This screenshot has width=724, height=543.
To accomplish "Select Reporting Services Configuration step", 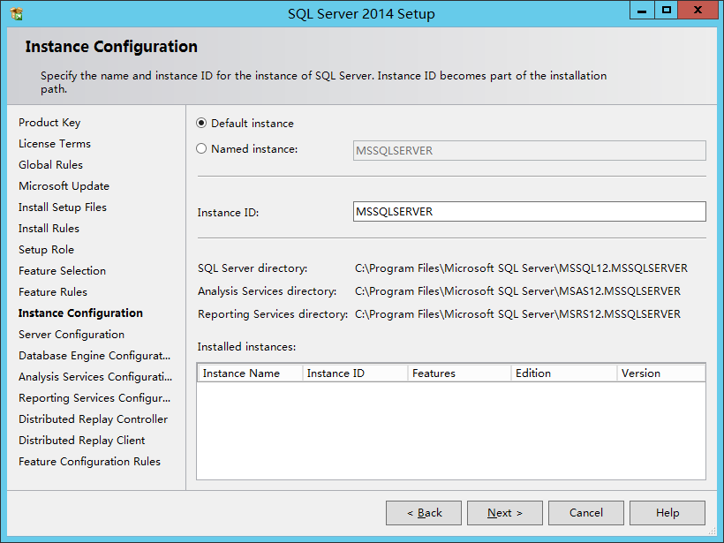I will [94, 398].
